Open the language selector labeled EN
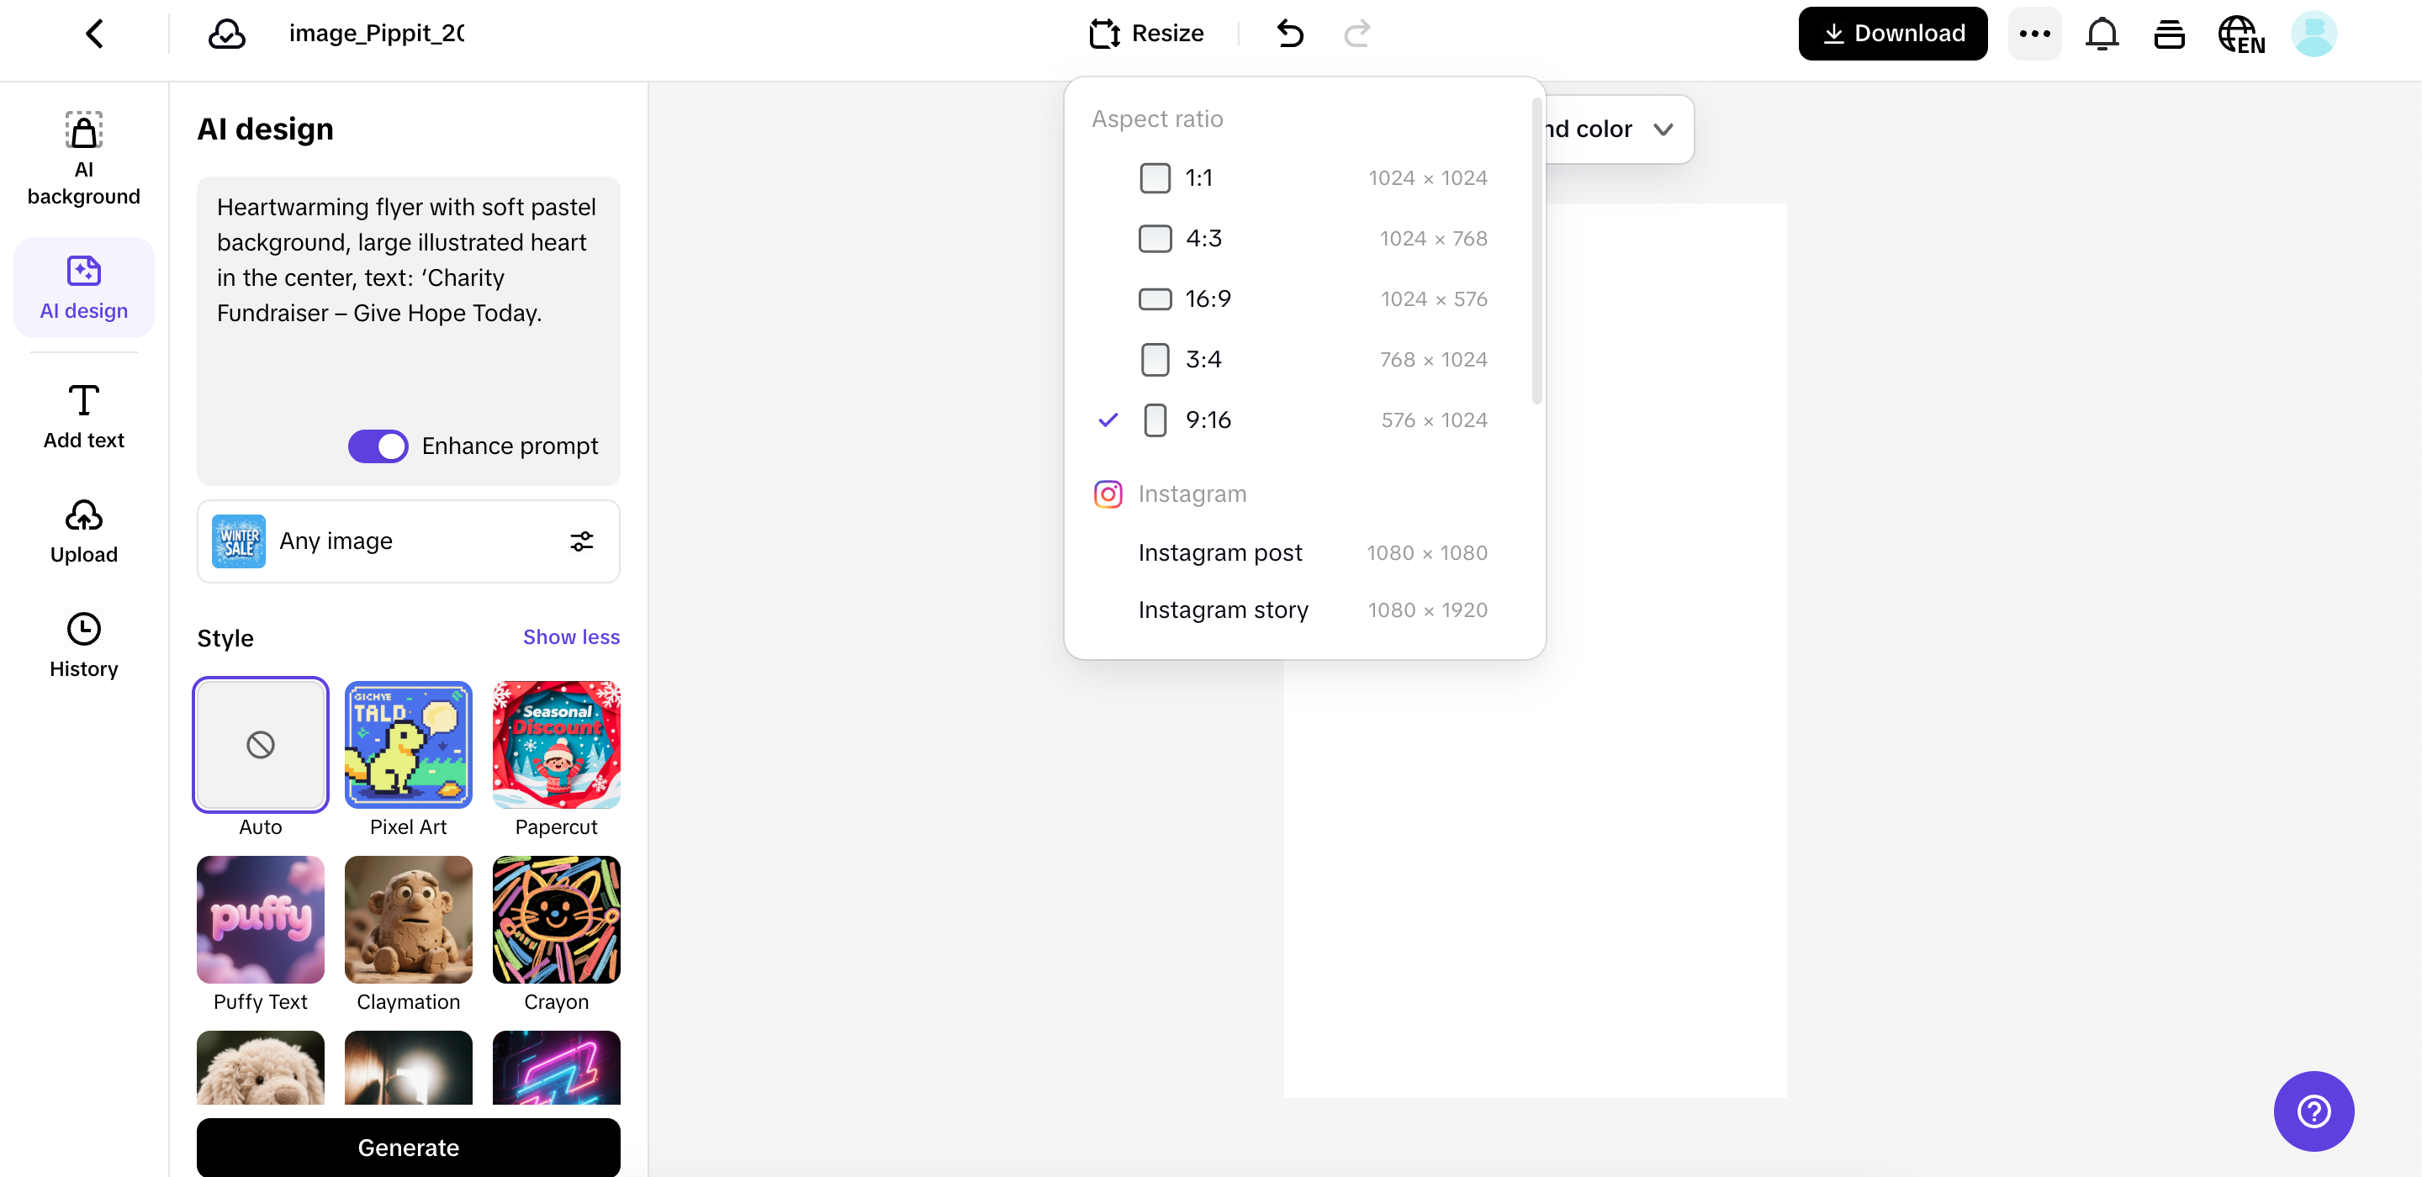Viewport: 2422px width, 1177px height. pyautogui.click(x=2241, y=34)
